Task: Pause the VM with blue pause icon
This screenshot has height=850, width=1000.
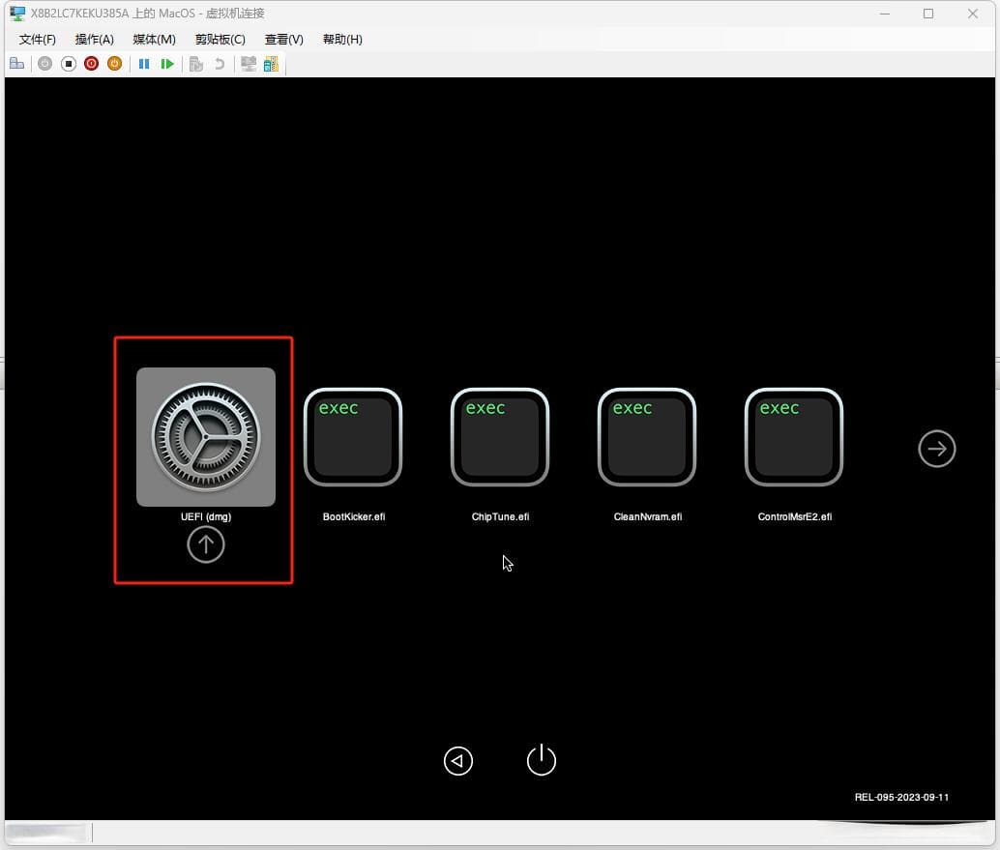Action: click(144, 64)
